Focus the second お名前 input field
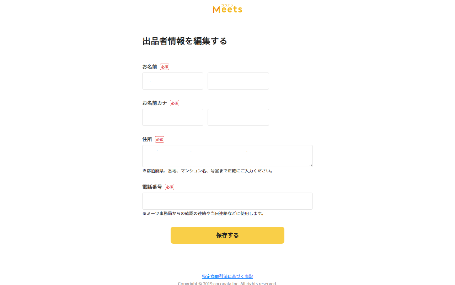This screenshot has height=285, width=455. coord(238,81)
